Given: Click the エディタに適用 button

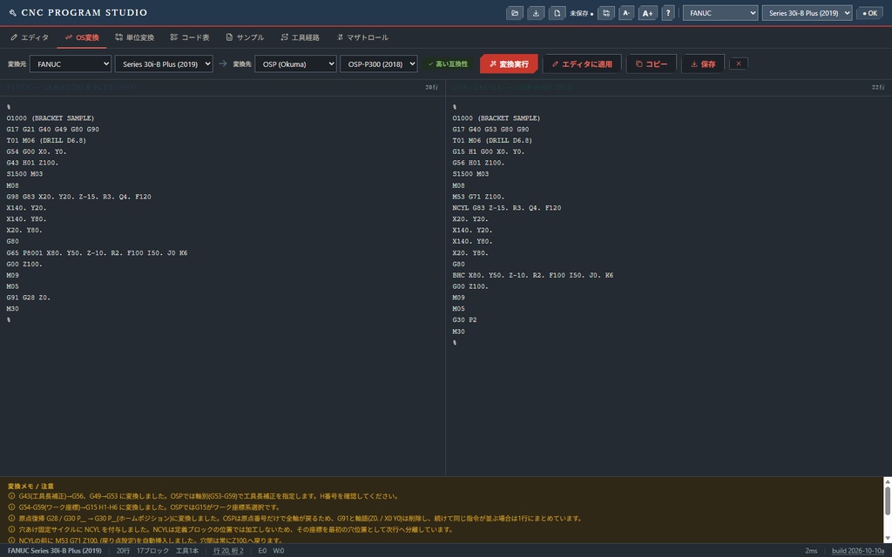Looking at the screenshot, I should pyautogui.click(x=582, y=64).
